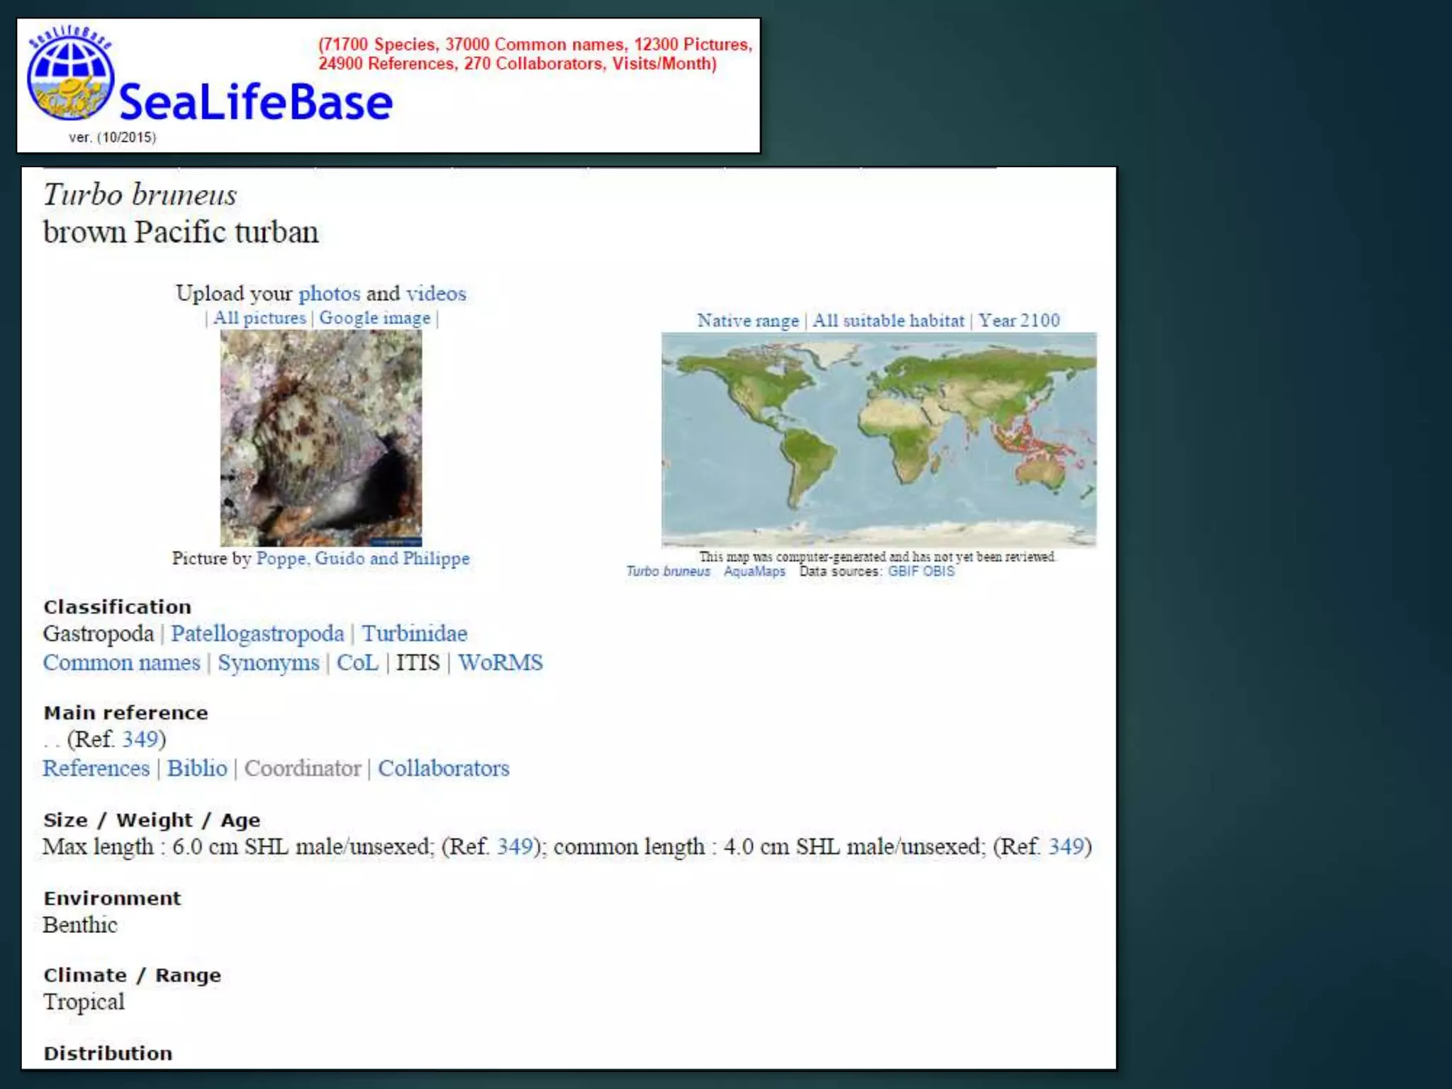Screen dimensions: 1452x1089
Task: Open photographer Poppe, Guido and Philippe link
Action: tap(362, 558)
